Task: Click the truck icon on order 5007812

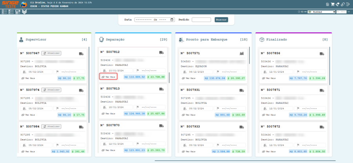Action: [161, 52]
